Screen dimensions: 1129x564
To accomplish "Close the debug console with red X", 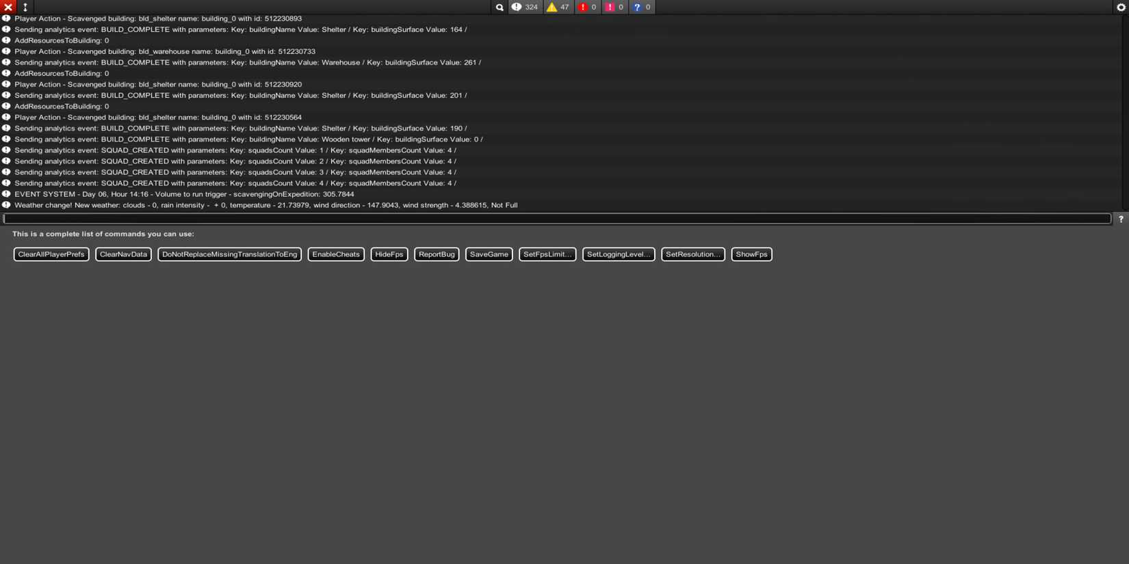I will [8, 7].
